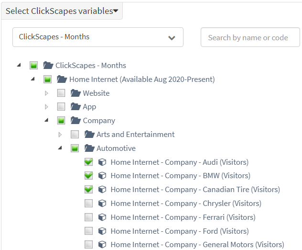302x250 pixels.
Task: Toggle the Company folder checkbox
Action: 61,121
